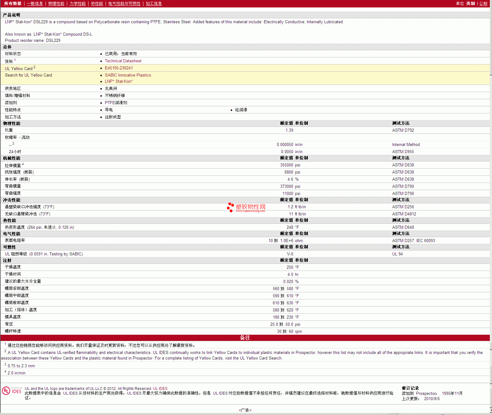This screenshot has height=415, width=492.
Task: Click the Internal Method test entry
Action: click(406, 145)
